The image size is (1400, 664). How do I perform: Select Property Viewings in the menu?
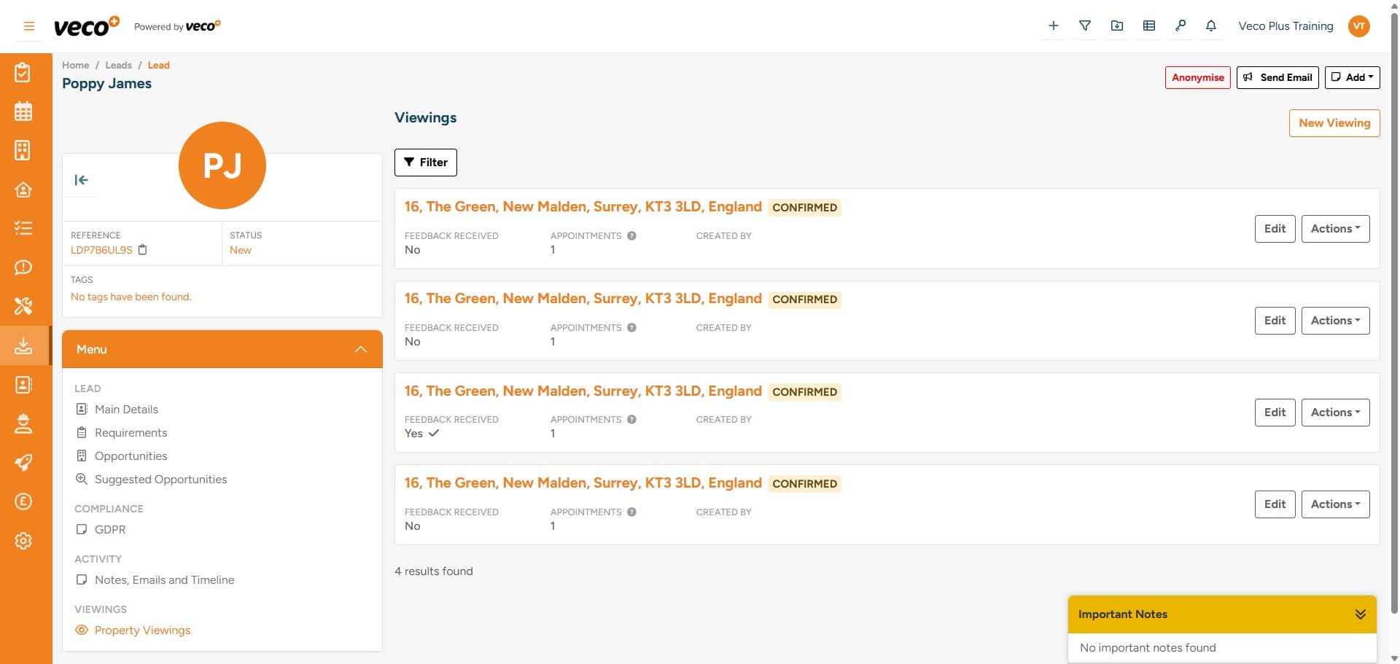pos(142,630)
